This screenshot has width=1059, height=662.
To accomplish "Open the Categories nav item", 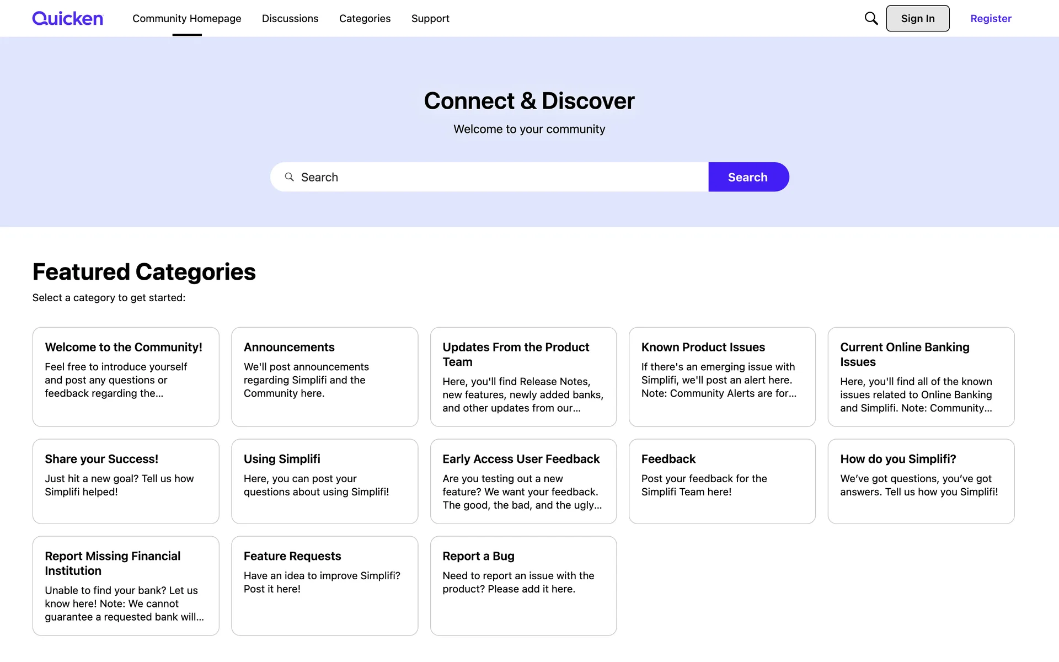I will (365, 18).
